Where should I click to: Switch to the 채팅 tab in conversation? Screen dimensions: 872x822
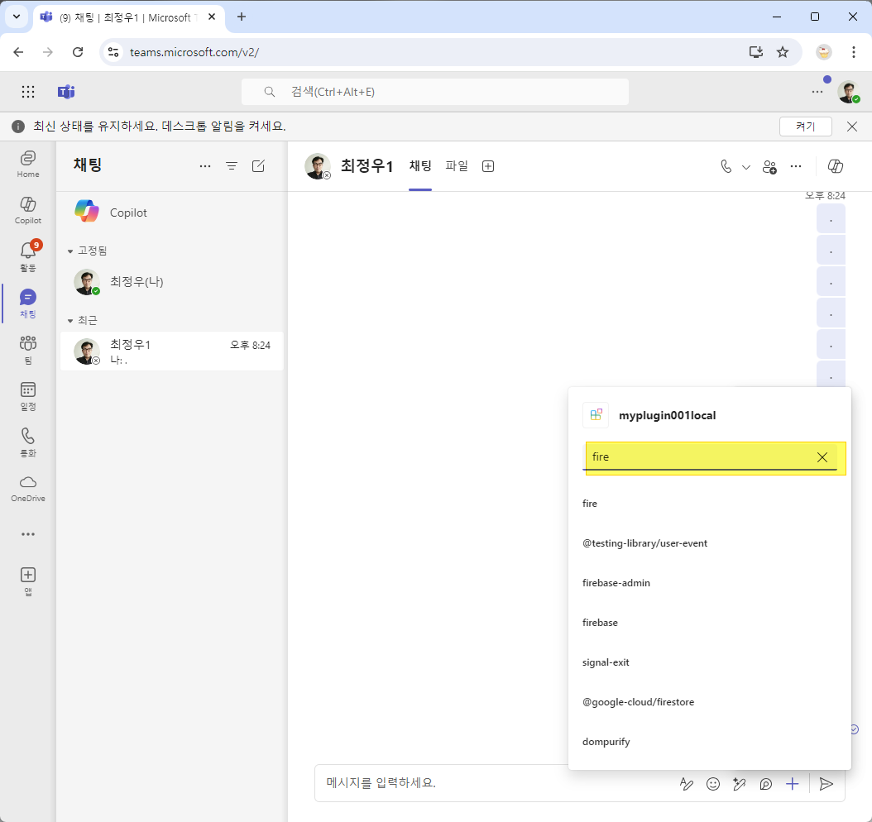(420, 165)
